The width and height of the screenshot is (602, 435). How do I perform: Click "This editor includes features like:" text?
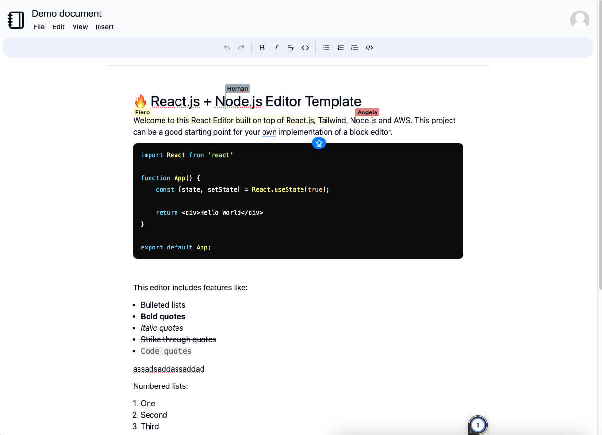[x=190, y=287]
